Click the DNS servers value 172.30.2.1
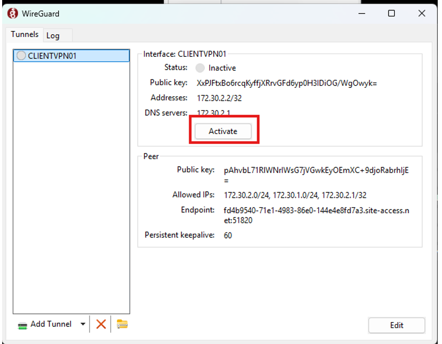This screenshot has height=344, width=442. (213, 113)
